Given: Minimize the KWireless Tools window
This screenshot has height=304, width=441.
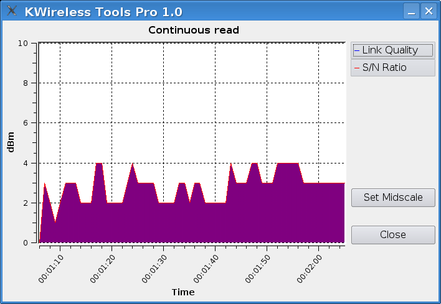Looking at the screenshot, I should click(411, 11).
